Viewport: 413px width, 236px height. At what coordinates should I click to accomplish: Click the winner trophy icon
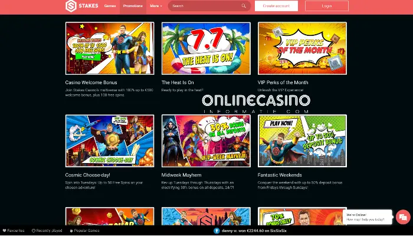pyautogui.click(x=217, y=231)
